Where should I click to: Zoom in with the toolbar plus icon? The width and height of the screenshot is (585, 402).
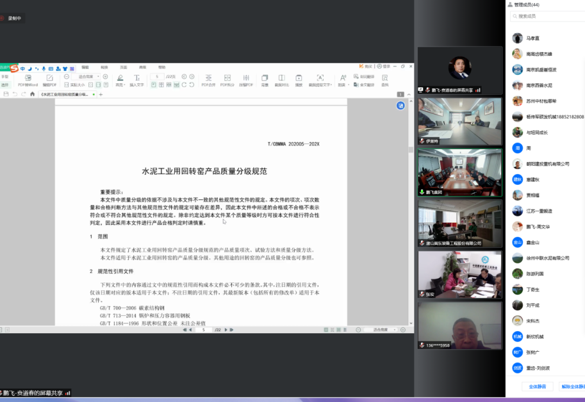(x=106, y=76)
